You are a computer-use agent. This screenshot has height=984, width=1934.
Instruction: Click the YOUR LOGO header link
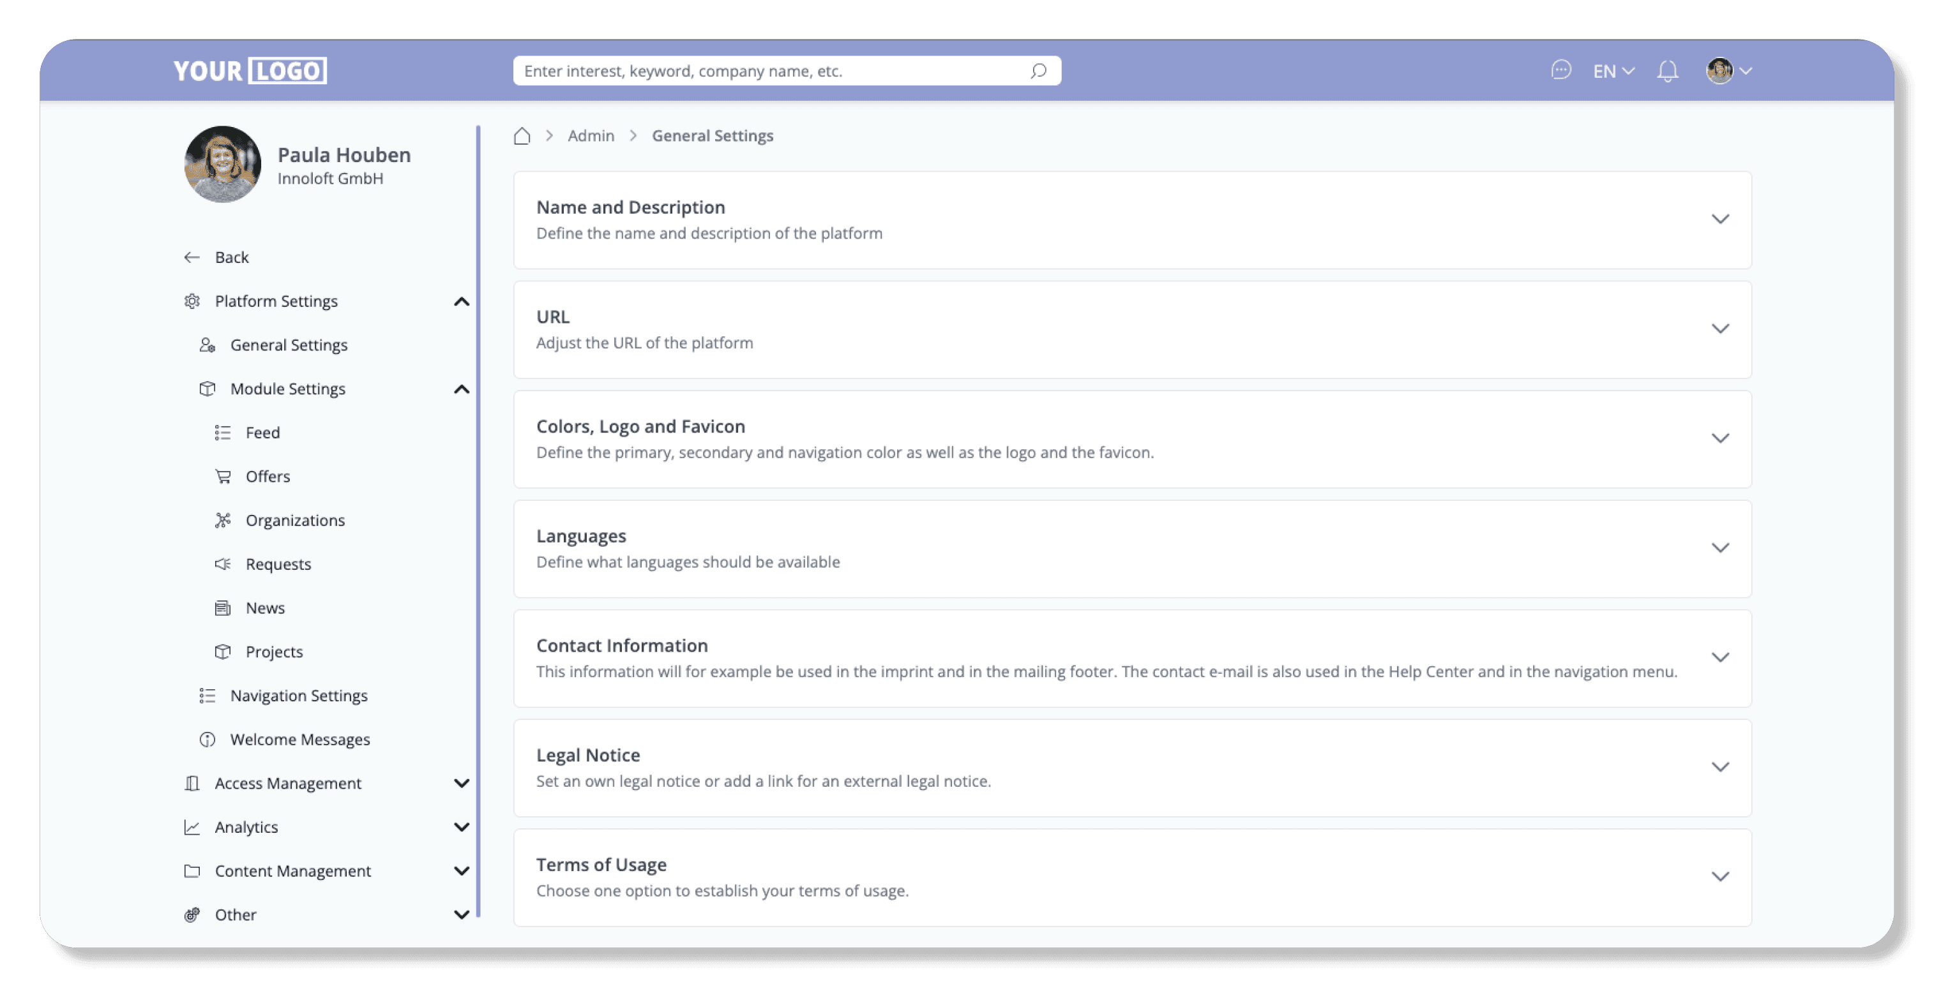[x=249, y=71]
